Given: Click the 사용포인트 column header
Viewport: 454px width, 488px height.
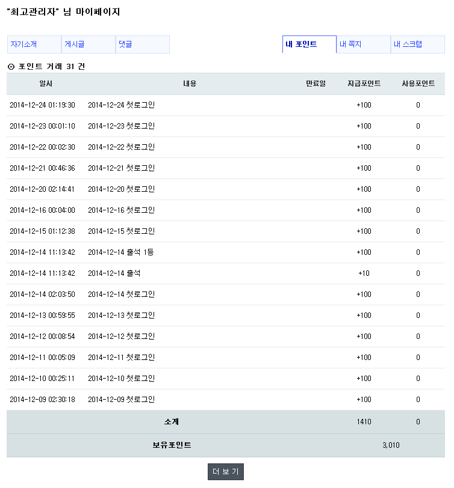Looking at the screenshot, I should pyautogui.click(x=418, y=84).
